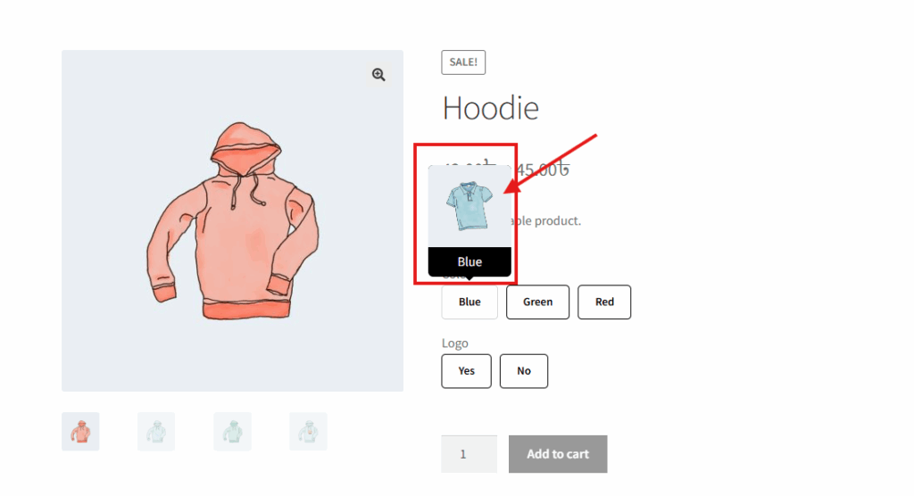This screenshot has width=914, height=496.
Task: Open the fourth hoodie gallery thumbnail
Action: point(308,432)
